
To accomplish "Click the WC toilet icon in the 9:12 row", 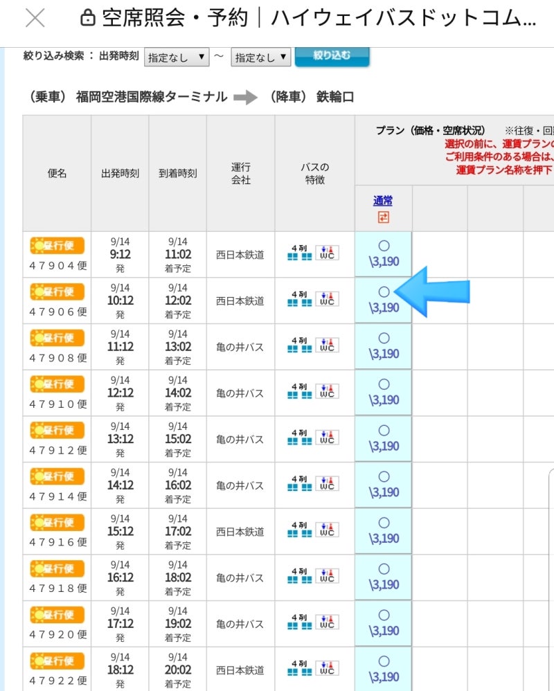I will pyautogui.click(x=327, y=253).
